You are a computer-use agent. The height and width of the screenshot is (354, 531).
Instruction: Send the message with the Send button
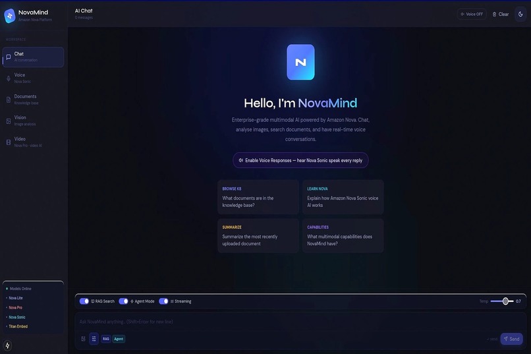512,339
